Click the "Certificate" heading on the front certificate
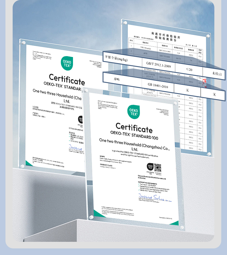Viewport: 227px width, 255px height. click(x=134, y=128)
